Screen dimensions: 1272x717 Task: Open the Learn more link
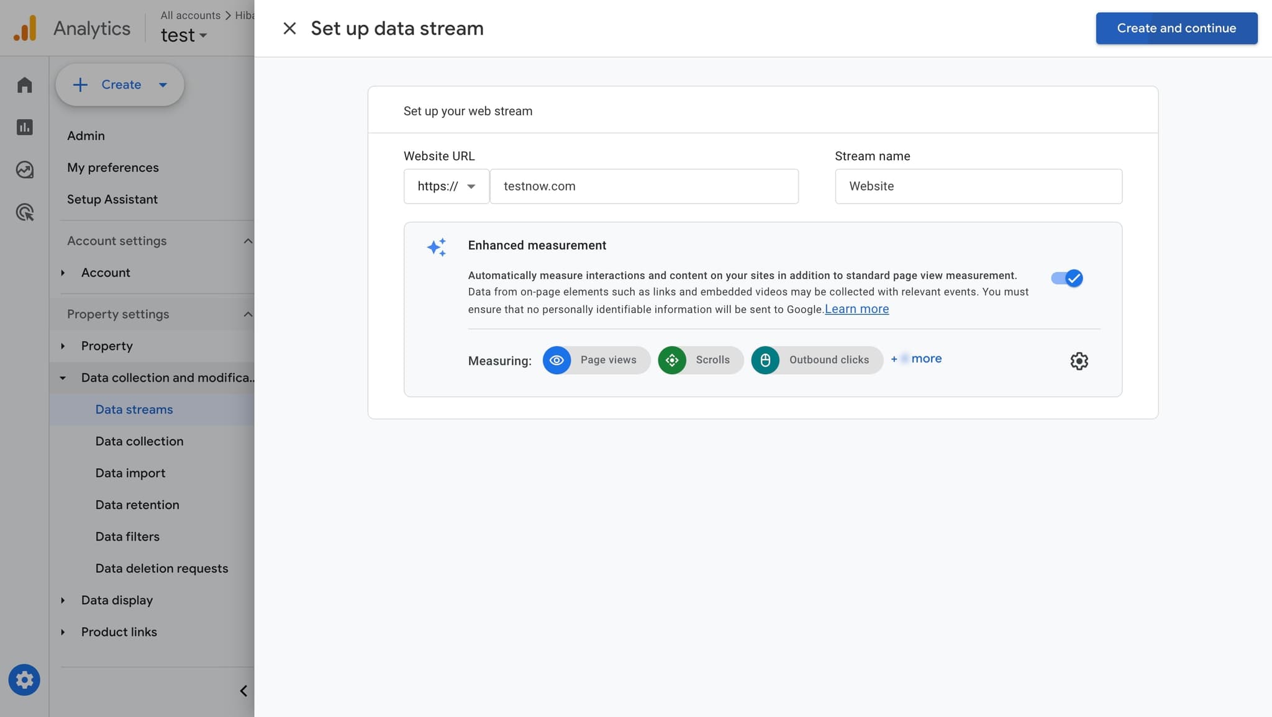coord(856,309)
